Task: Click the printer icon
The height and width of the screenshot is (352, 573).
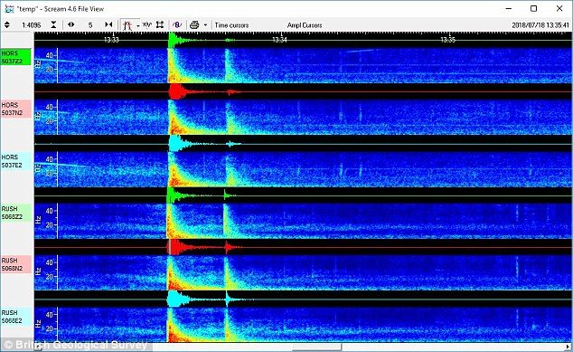Action: pos(194,24)
